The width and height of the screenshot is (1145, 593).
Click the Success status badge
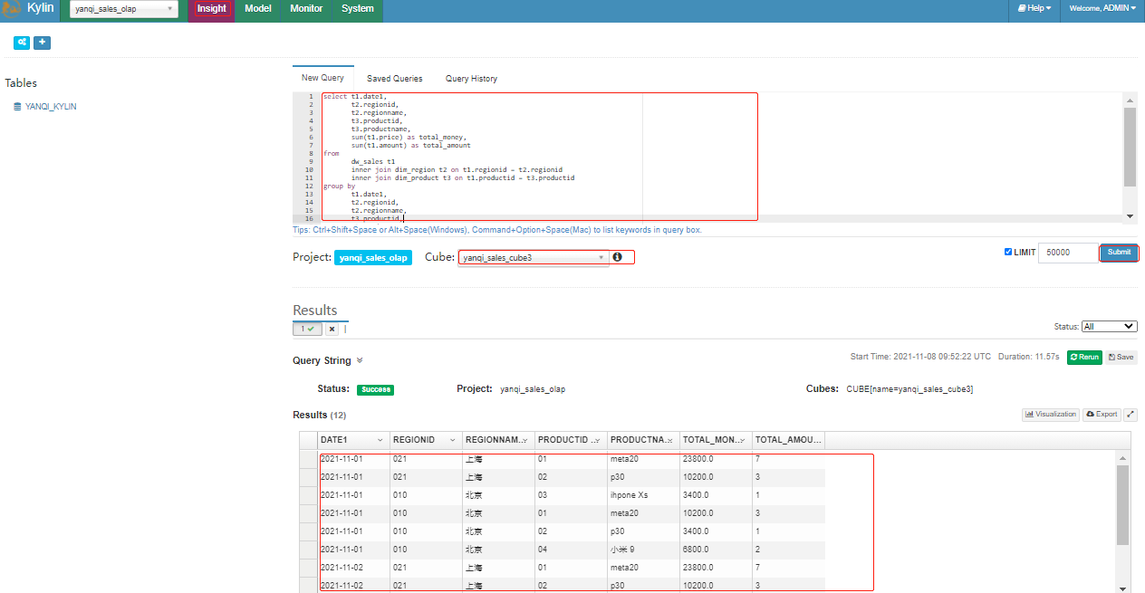375,389
